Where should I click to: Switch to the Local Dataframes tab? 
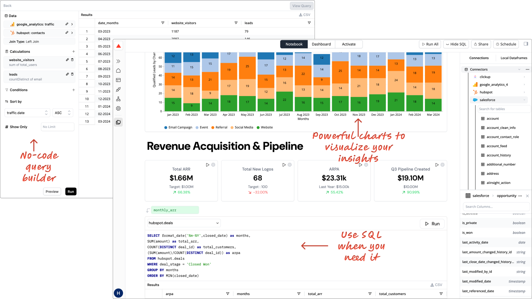pos(514,58)
